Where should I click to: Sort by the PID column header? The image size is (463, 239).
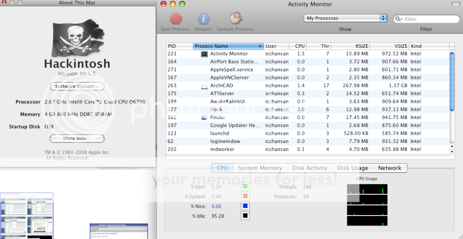click(180, 46)
